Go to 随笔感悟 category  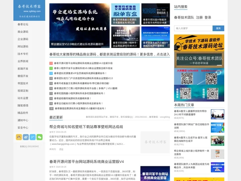[23, 106]
